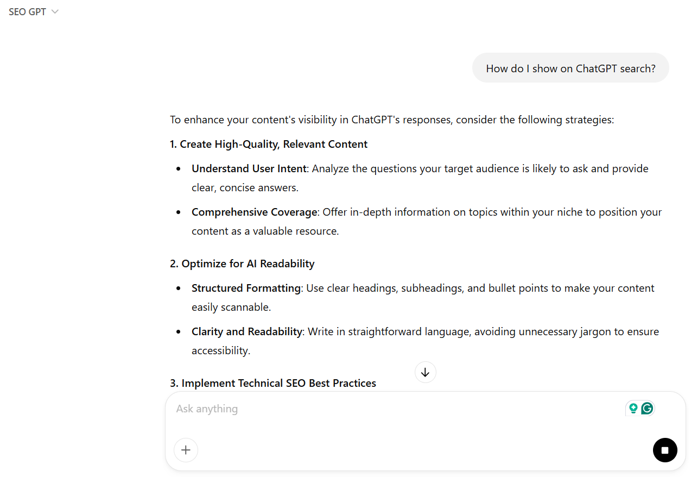The height and width of the screenshot is (477, 691).
Task: Click the bold text Clarity and Readability
Action: (x=246, y=331)
